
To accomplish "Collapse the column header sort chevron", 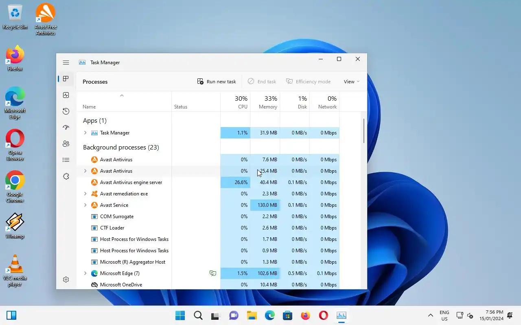I will click(122, 95).
